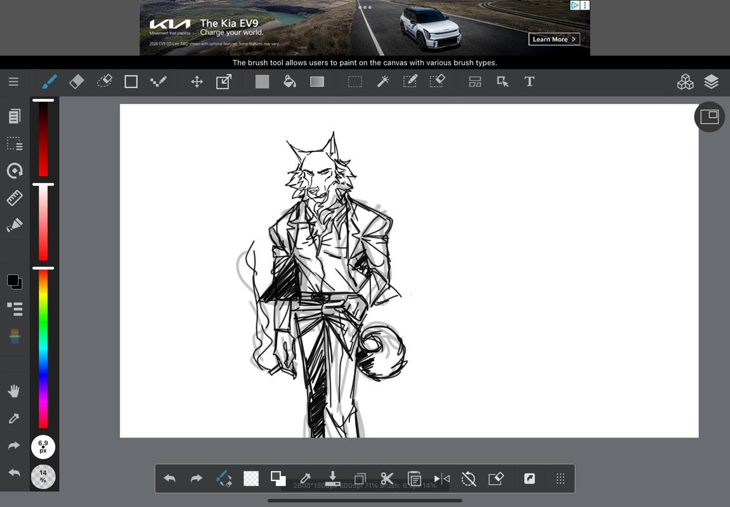This screenshot has height=507, width=730.
Task: Flip the canvas horizontally
Action: coord(442,478)
